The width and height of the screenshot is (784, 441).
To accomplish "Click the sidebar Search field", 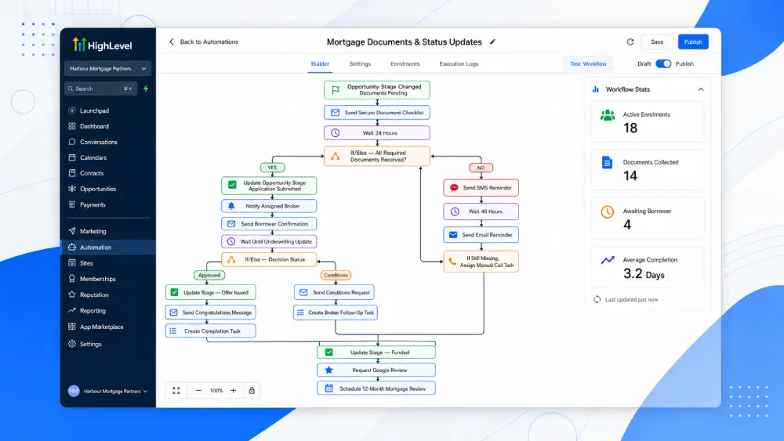I will [x=100, y=89].
